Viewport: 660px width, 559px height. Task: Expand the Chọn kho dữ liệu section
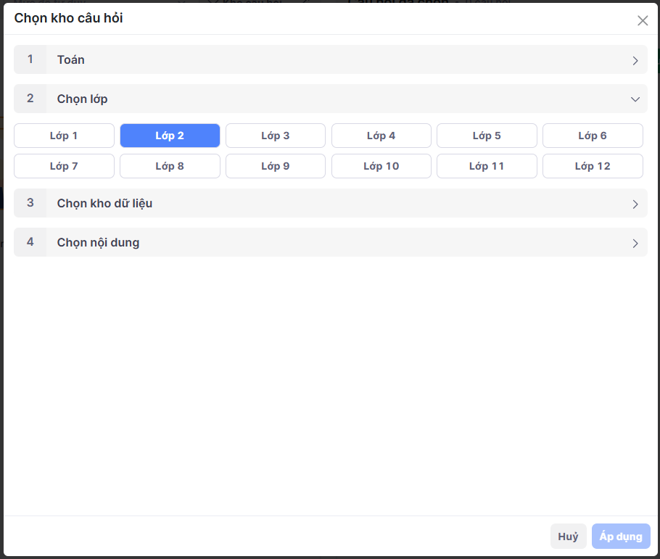click(x=330, y=204)
